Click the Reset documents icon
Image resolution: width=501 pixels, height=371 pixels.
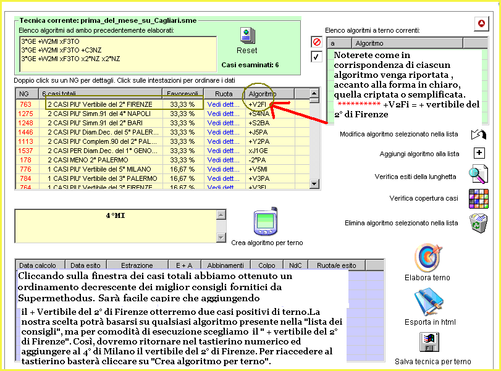(x=248, y=35)
